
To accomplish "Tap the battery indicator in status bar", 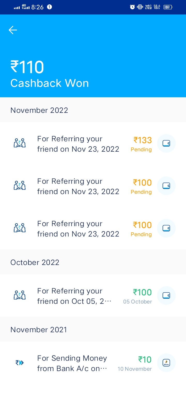I will click(x=168, y=7).
